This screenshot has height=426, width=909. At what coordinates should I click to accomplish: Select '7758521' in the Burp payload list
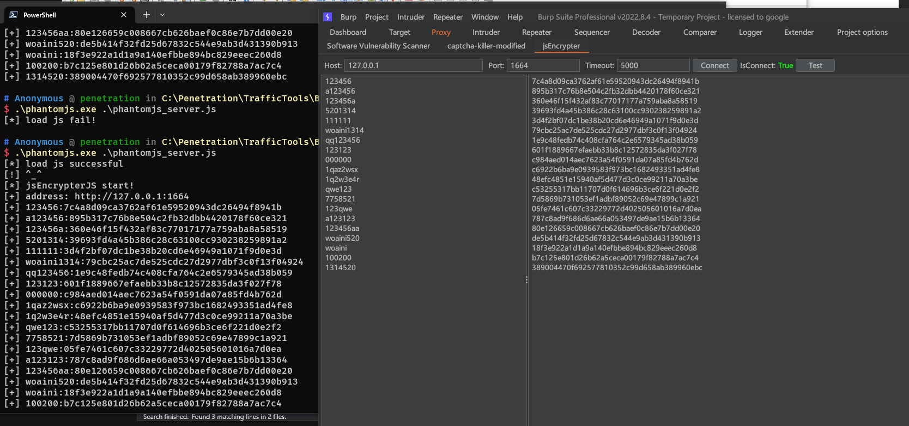tap(340, 199)
